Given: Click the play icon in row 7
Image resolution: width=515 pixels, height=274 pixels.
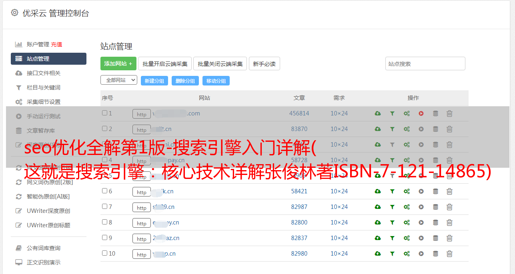Looking at the screenshot, I should click(x=421, y=207).
